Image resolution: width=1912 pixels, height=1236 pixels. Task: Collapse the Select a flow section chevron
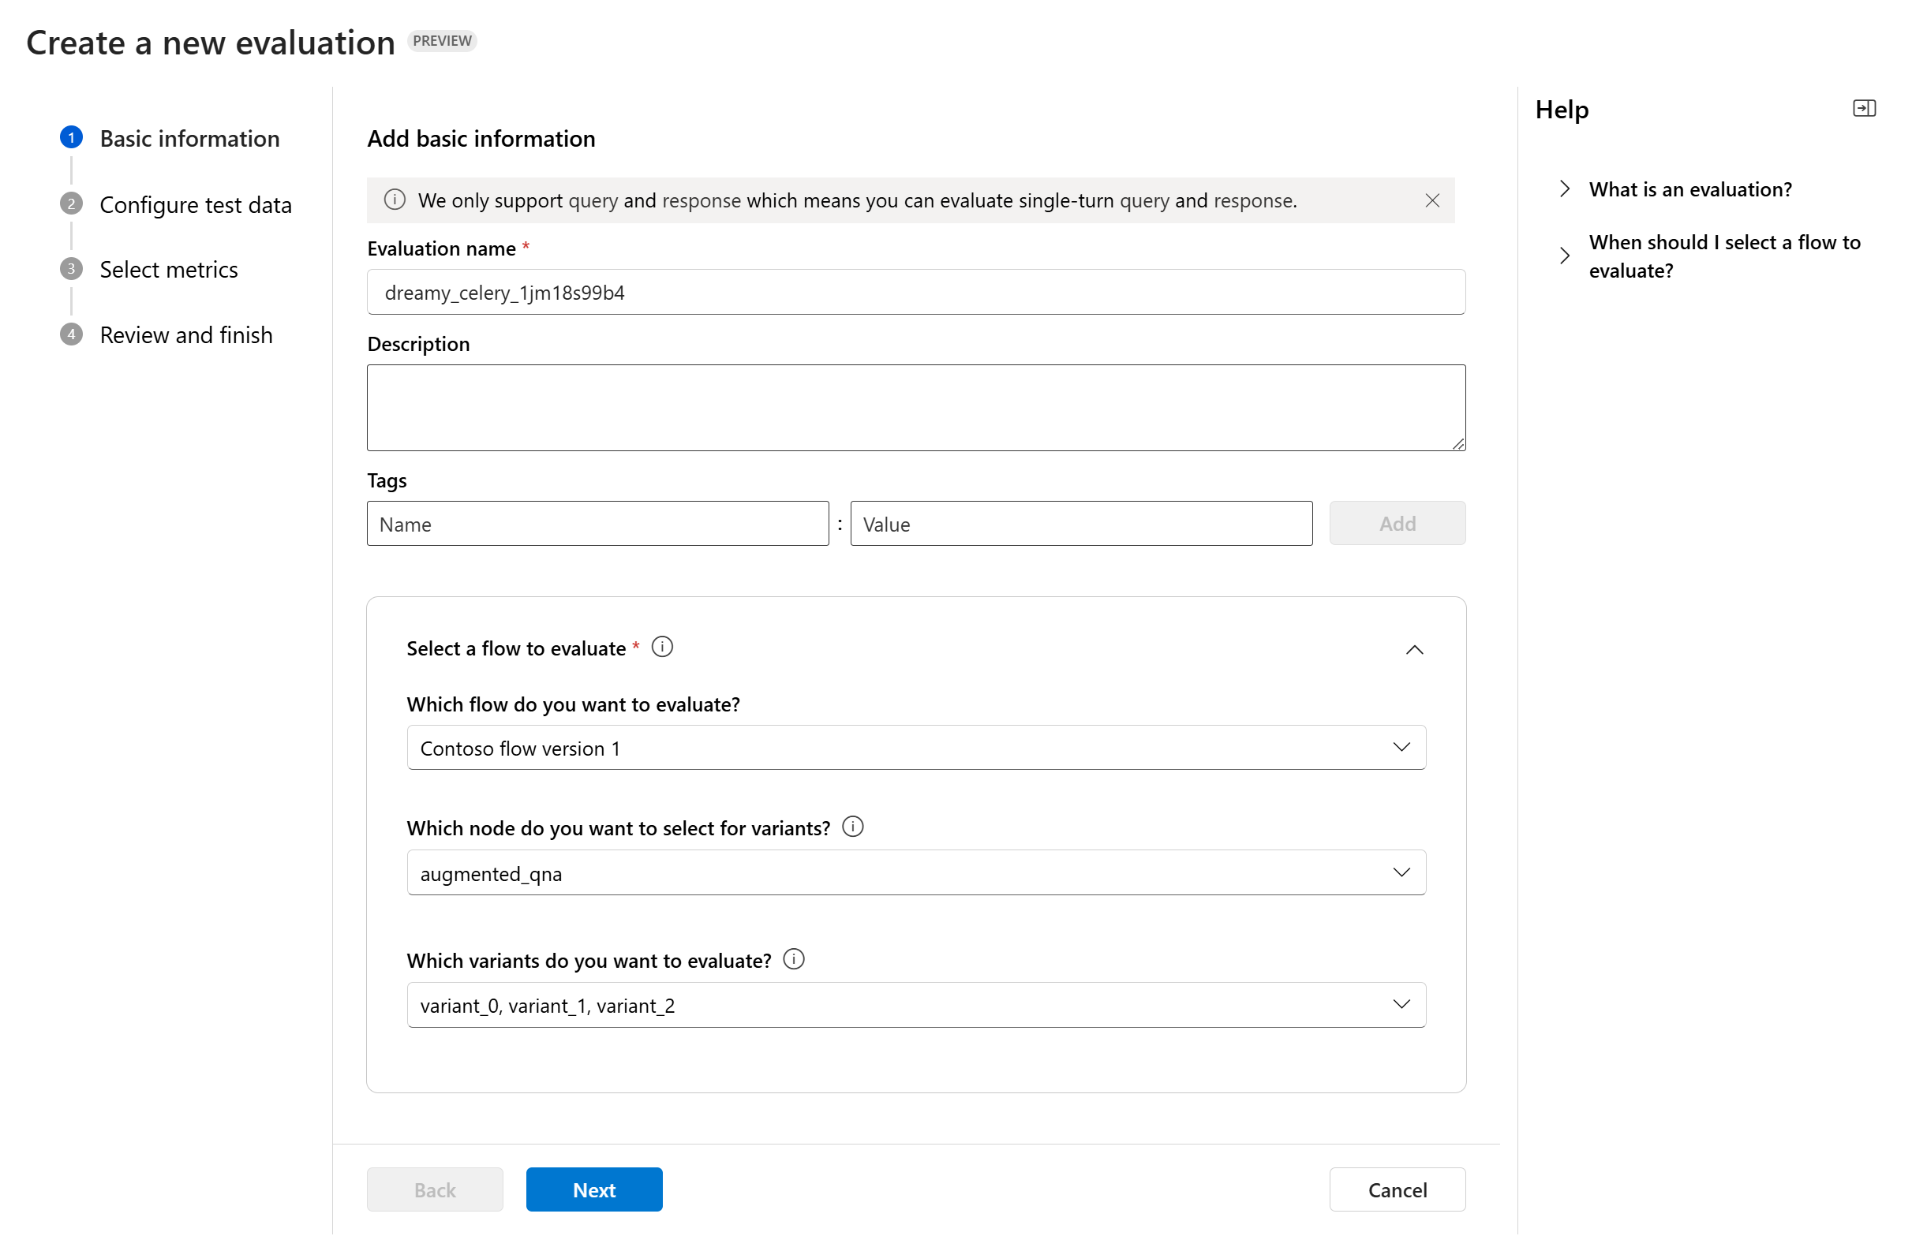click(x=1413, y=649)
